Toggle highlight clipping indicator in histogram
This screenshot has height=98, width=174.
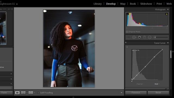coord(167,14)
